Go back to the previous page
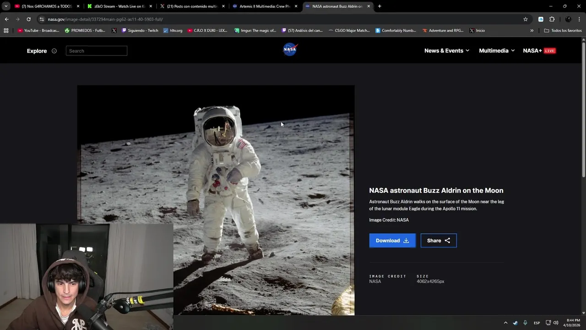 (6, 19)
